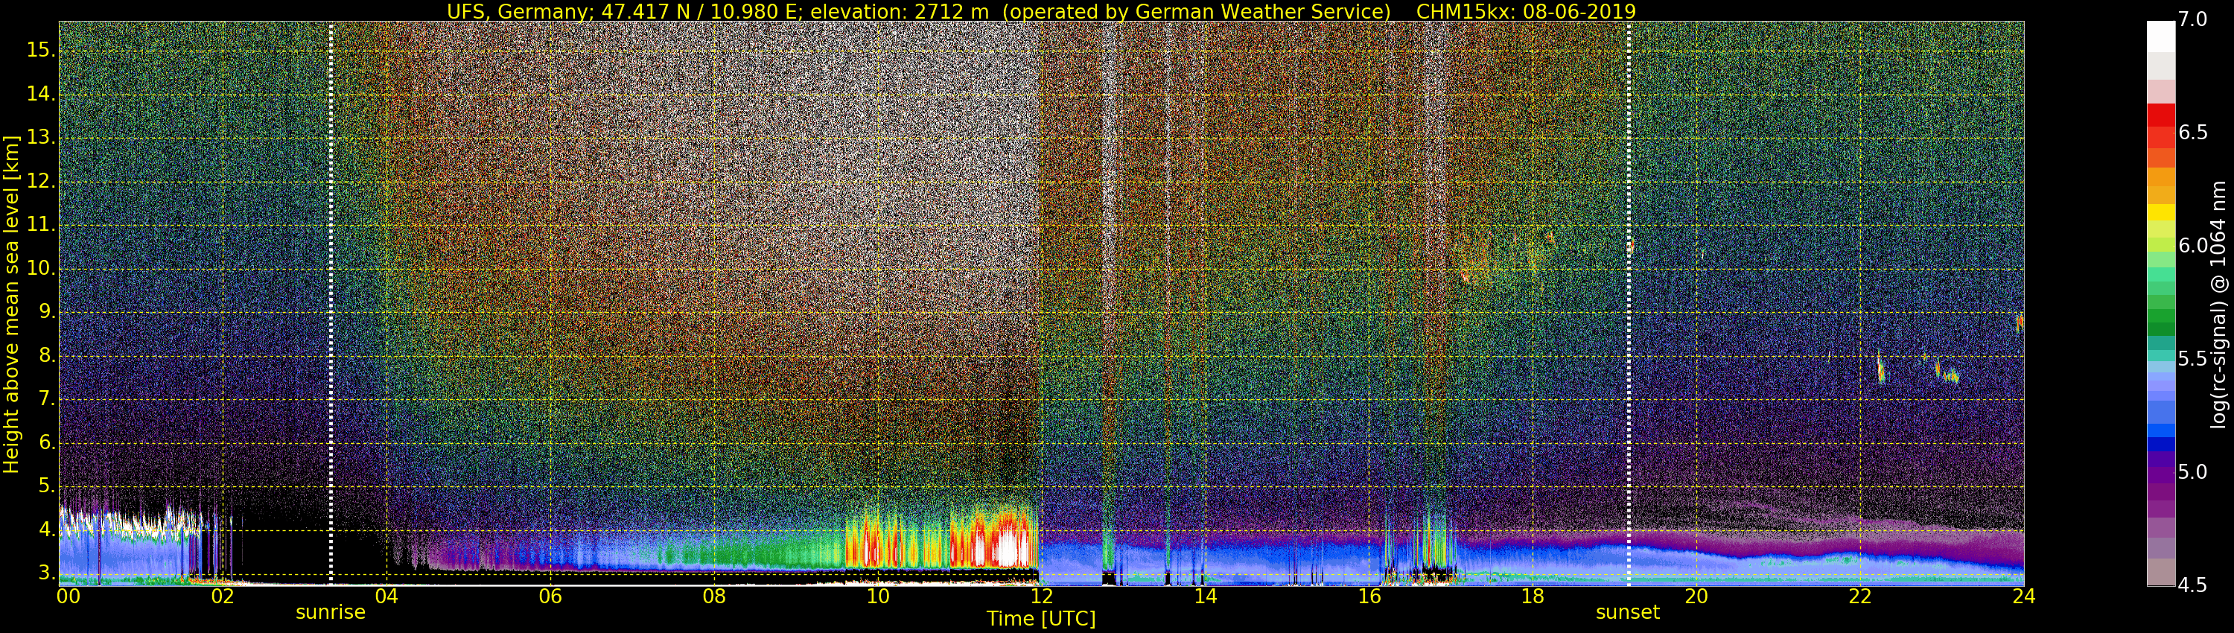Click the sunset label under the time axis
The width and height of the screenshot is (2234, 633).
pos(1627,612)
